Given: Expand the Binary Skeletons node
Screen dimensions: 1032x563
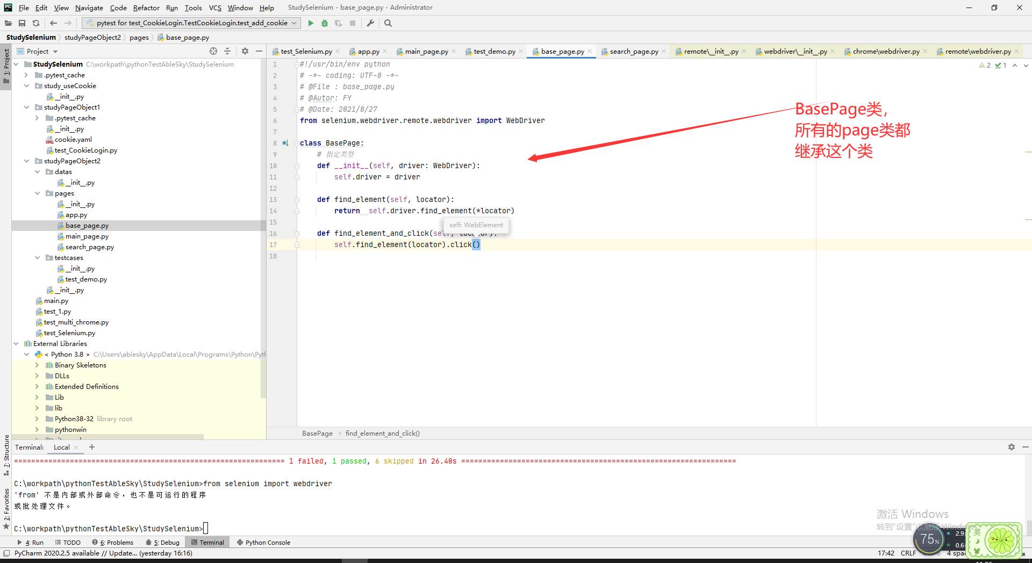Looking at the screenshot, I should 37,365.
